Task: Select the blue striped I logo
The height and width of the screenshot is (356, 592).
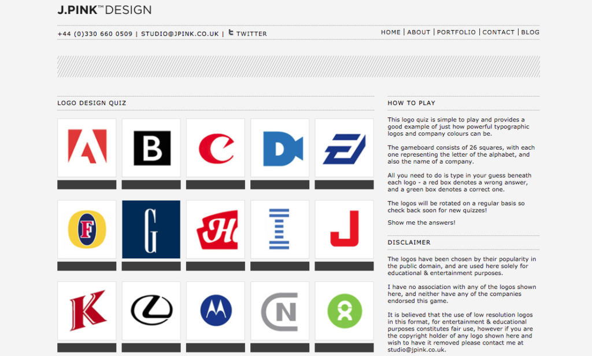Action: (280, 229)
